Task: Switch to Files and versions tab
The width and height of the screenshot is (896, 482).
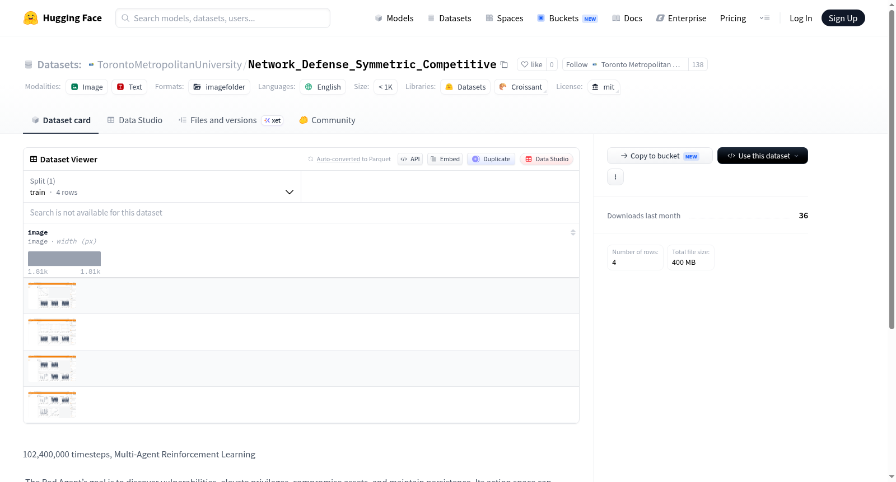Action: 230,120
